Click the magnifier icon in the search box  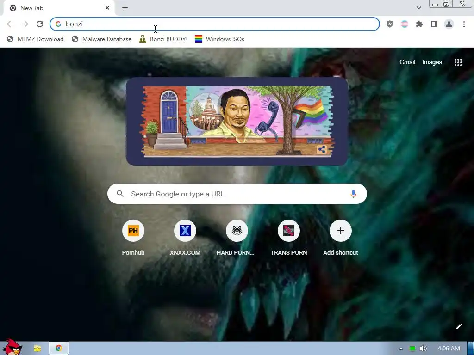click(x=120, y=194)
